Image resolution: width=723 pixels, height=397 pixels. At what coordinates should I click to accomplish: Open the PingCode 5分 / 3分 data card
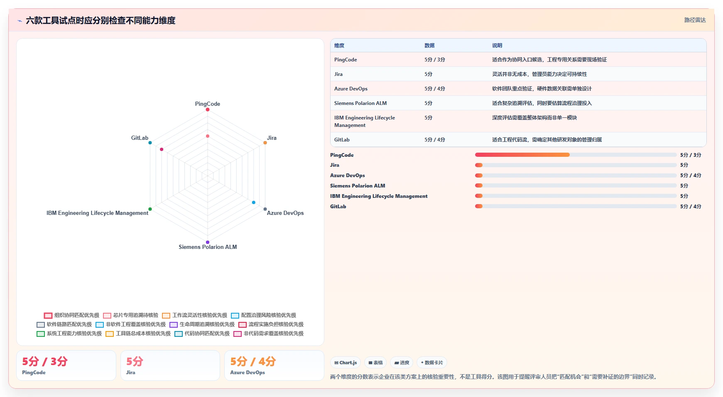(66, 365)
